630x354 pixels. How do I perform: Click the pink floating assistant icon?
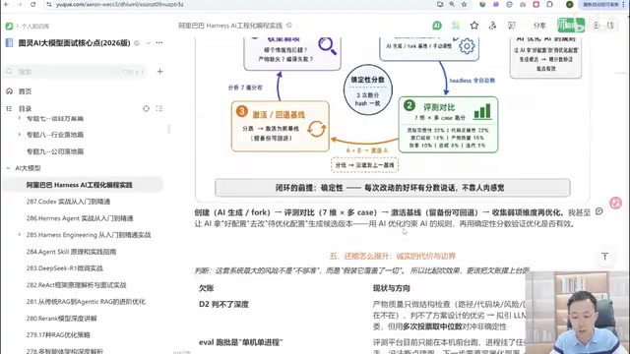[x=615, y=204]
